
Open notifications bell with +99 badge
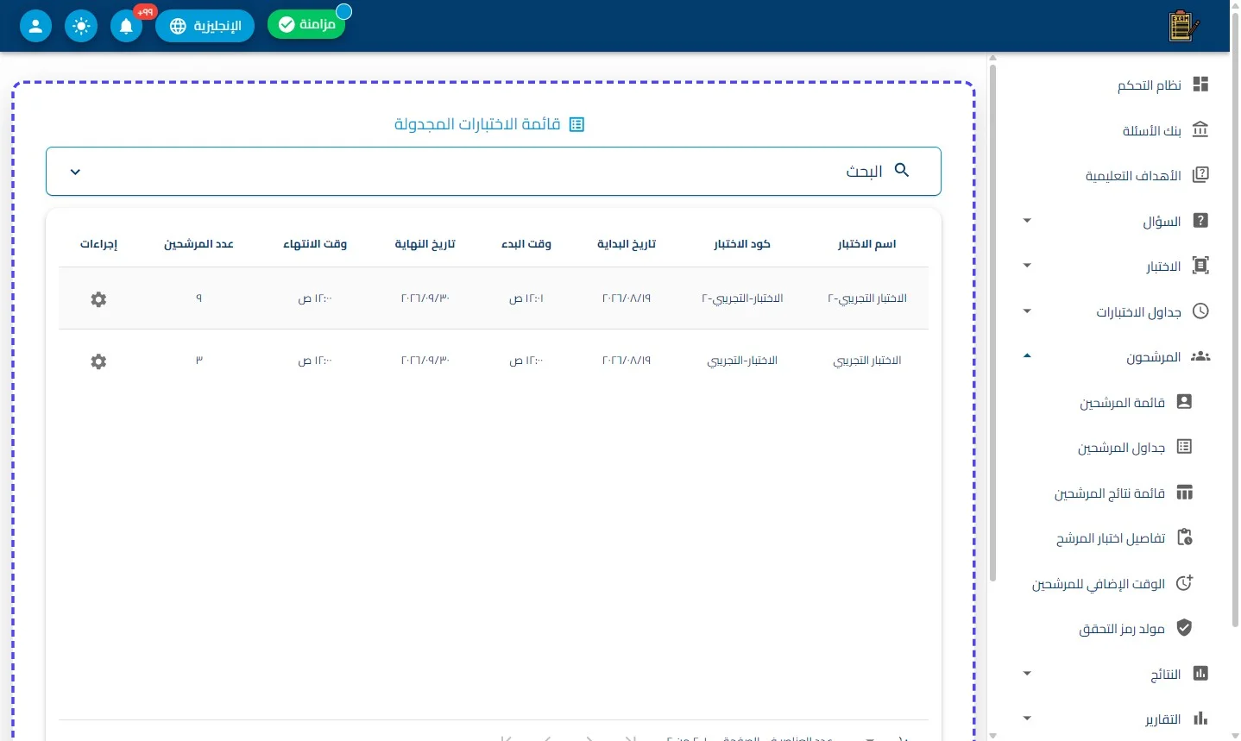point(126,26)
